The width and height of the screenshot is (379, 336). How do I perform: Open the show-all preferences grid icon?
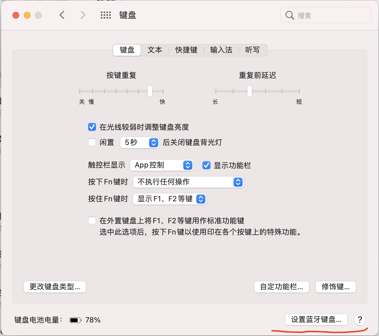coord(106,15)
